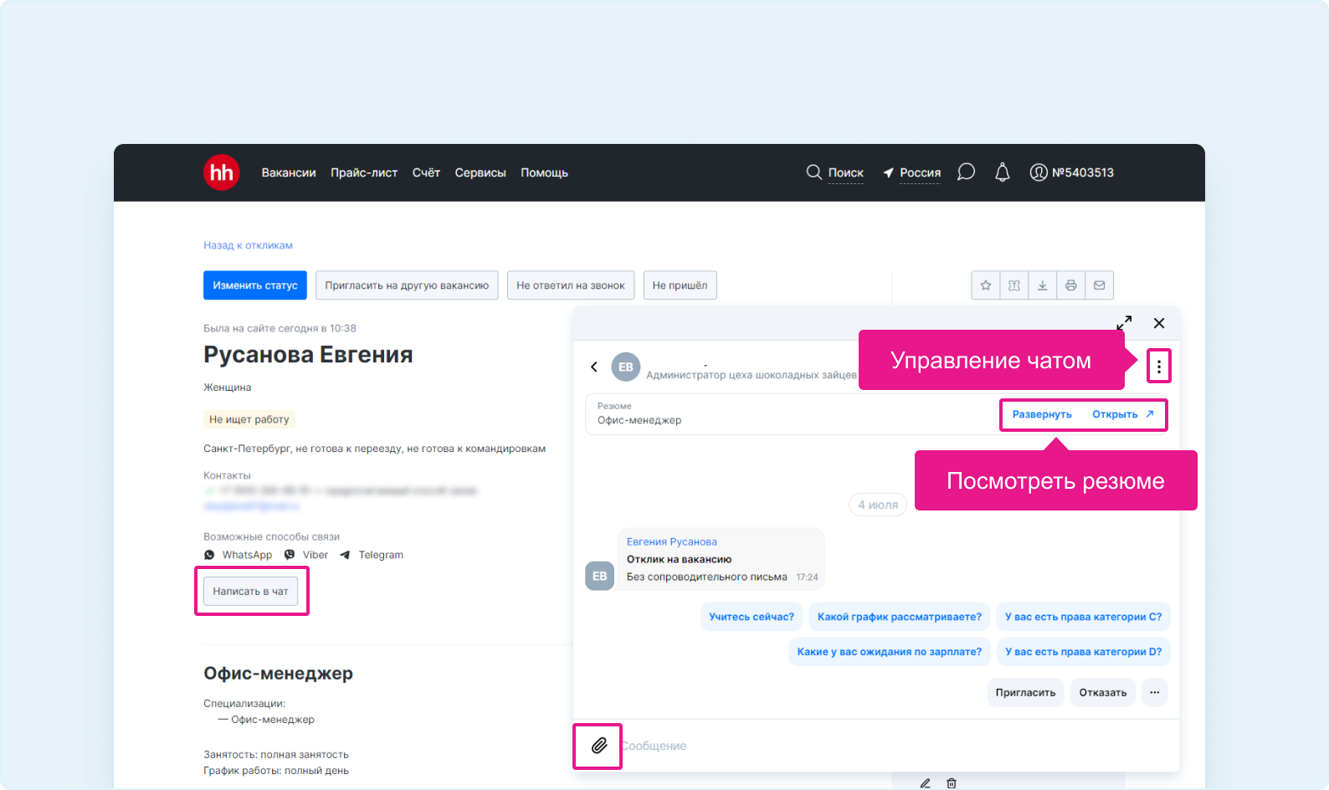Click the EB avatar beside the message

point(599,576)
